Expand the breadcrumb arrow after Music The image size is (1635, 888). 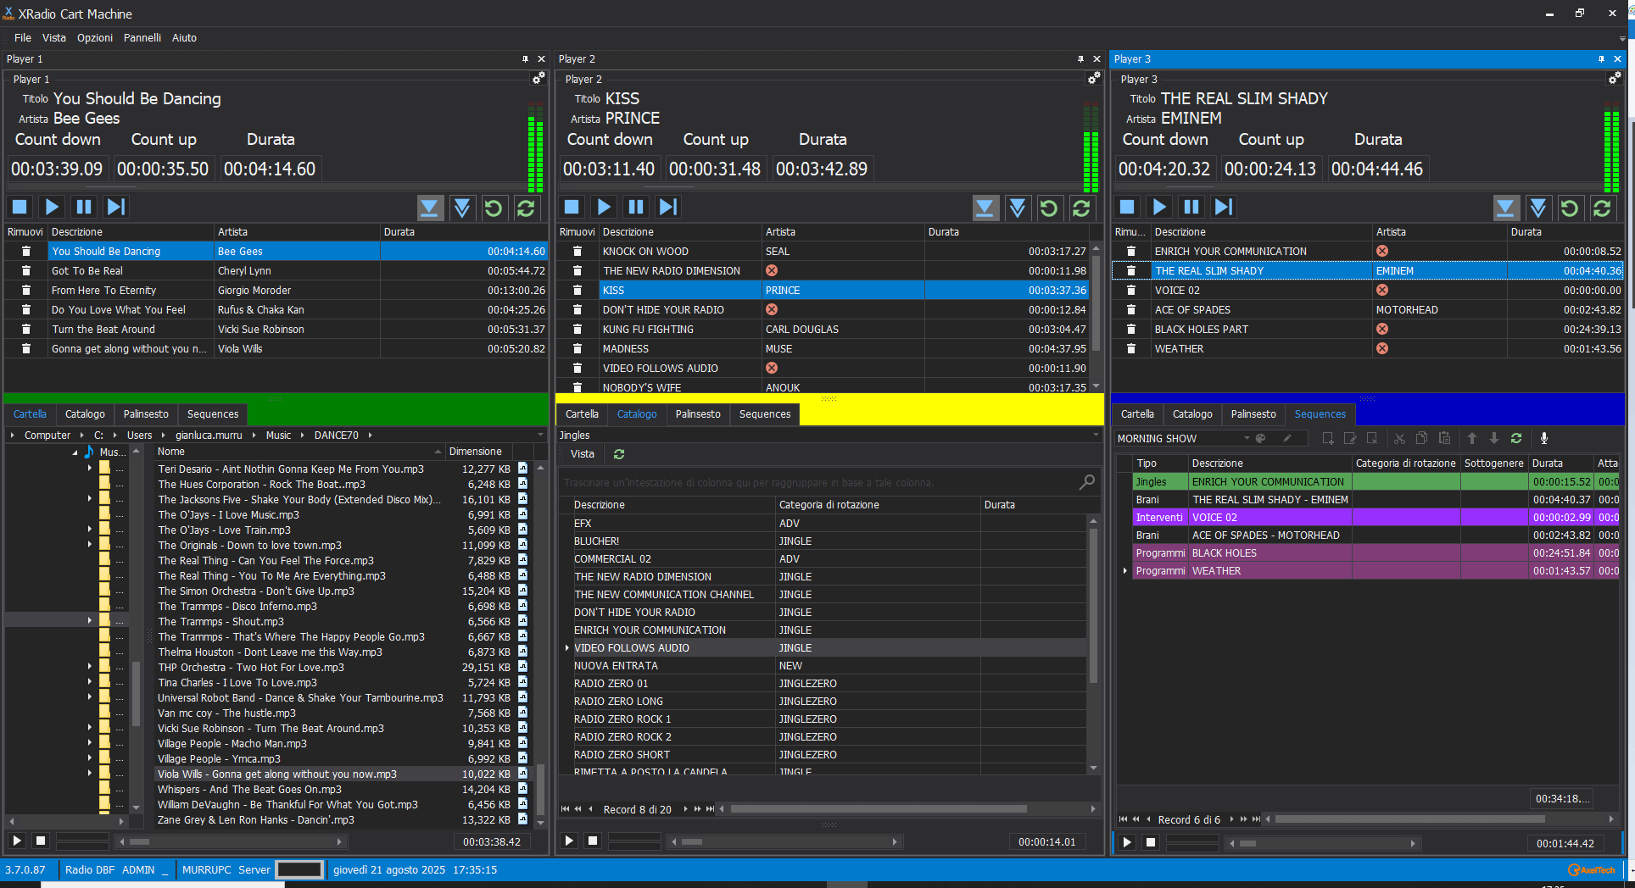[300, 435]
